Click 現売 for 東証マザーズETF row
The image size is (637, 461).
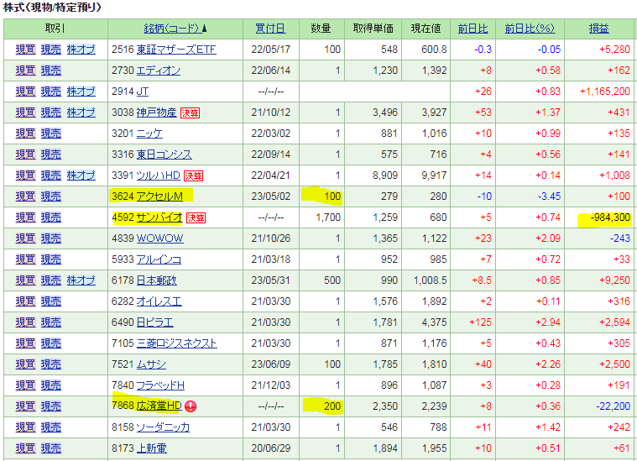(51, 50)
